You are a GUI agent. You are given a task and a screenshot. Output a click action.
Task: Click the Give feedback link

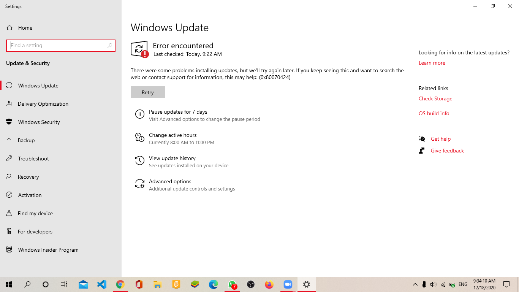click(x=447, y=151)
